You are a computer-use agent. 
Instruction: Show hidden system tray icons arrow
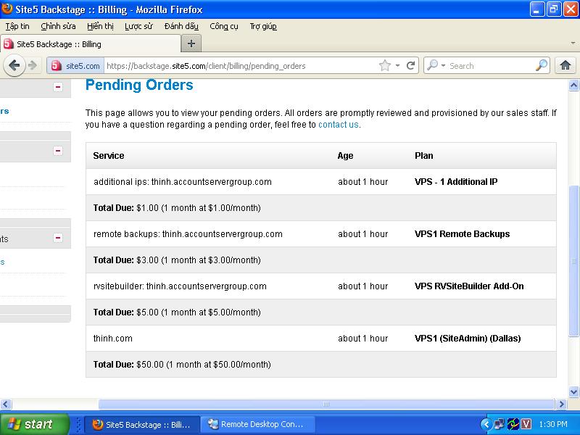pyautogui.click(x=486, y=424)
